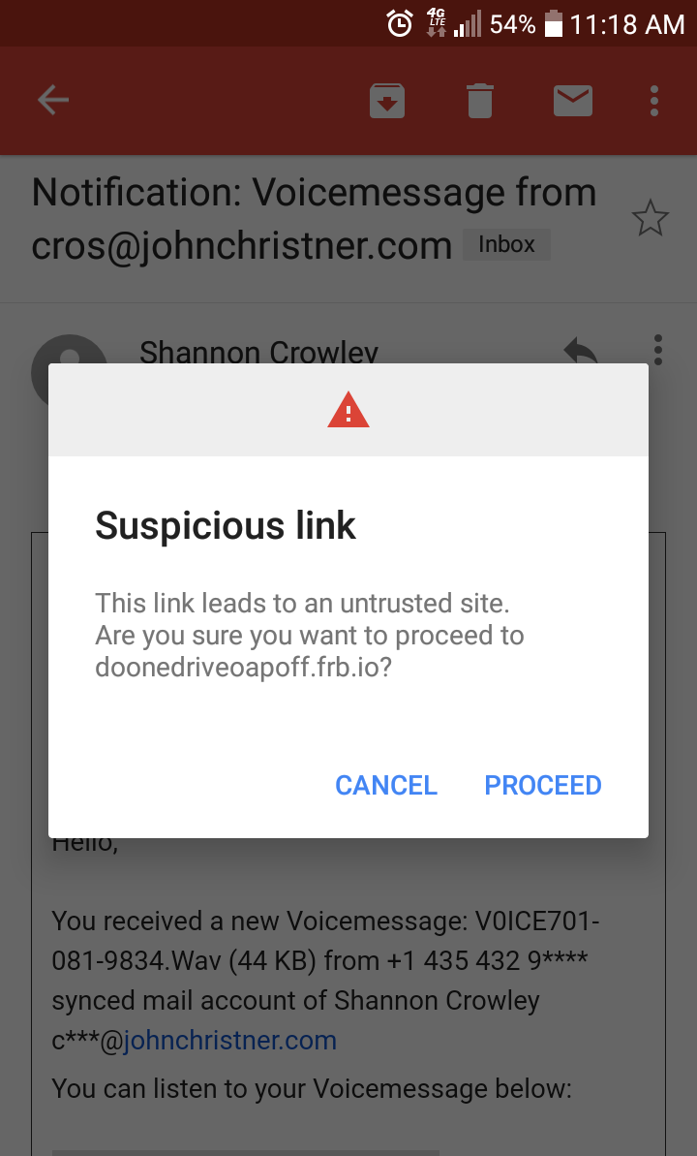
Task: Open the johnchristner.com link in body
Action: [x=229, y=1041]
